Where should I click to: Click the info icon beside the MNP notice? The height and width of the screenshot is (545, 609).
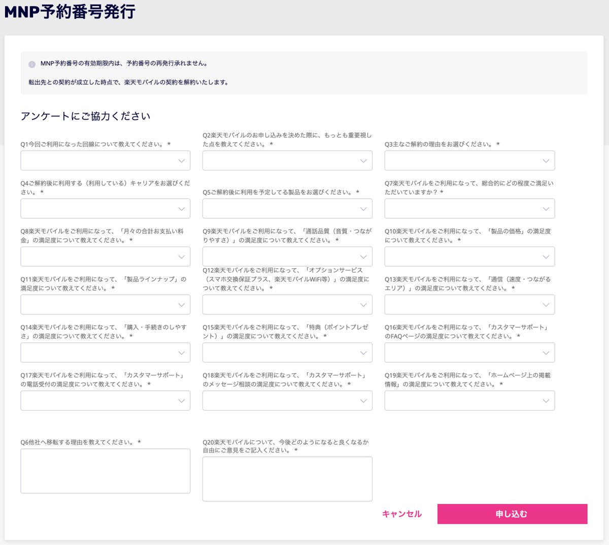point(32,64)
